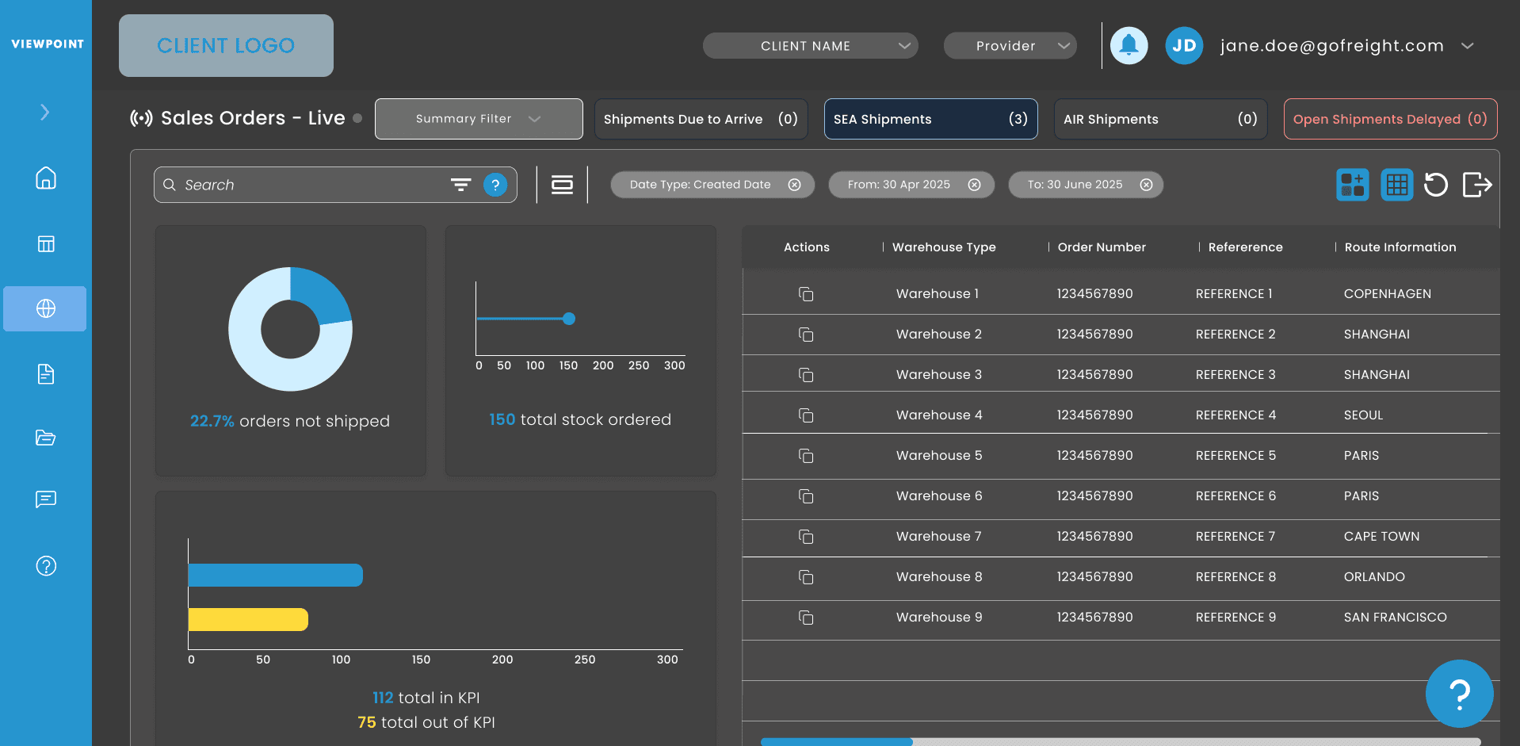Open the CLIENT NAME dropdown
Image resolution: width=1520 pixels, height=746 pixels.
coord(810,46)
